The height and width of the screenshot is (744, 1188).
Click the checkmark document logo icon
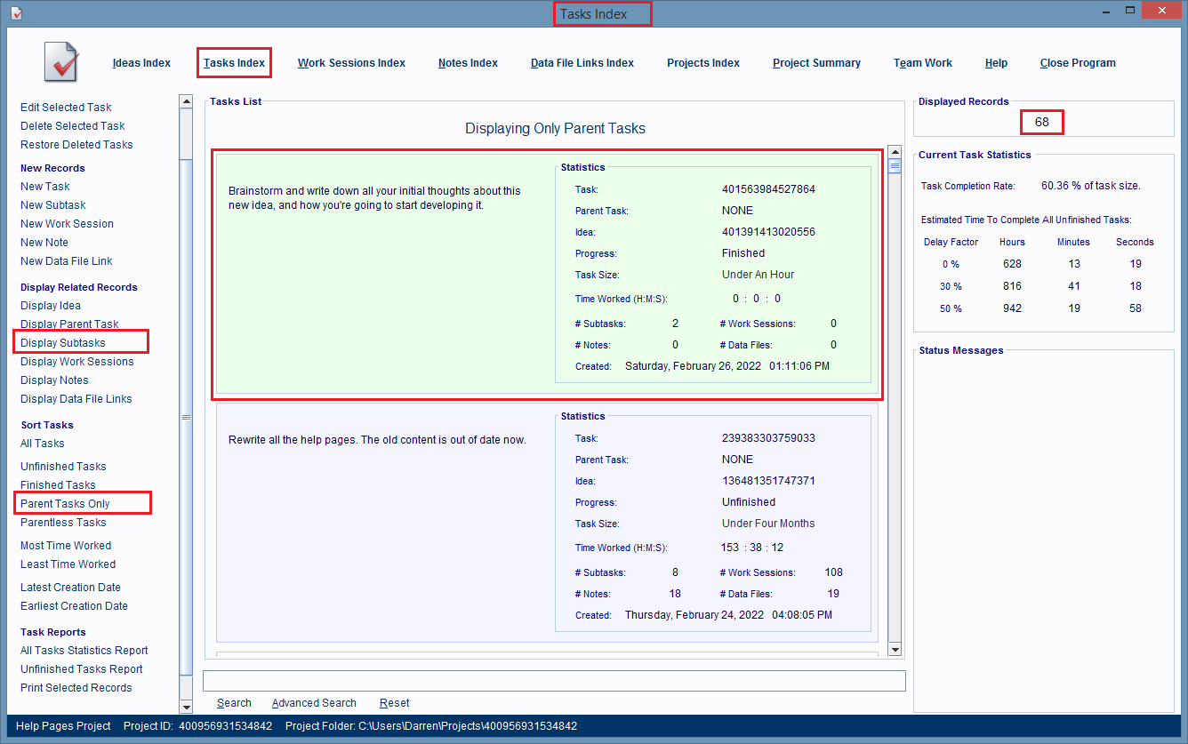point(61,62)
